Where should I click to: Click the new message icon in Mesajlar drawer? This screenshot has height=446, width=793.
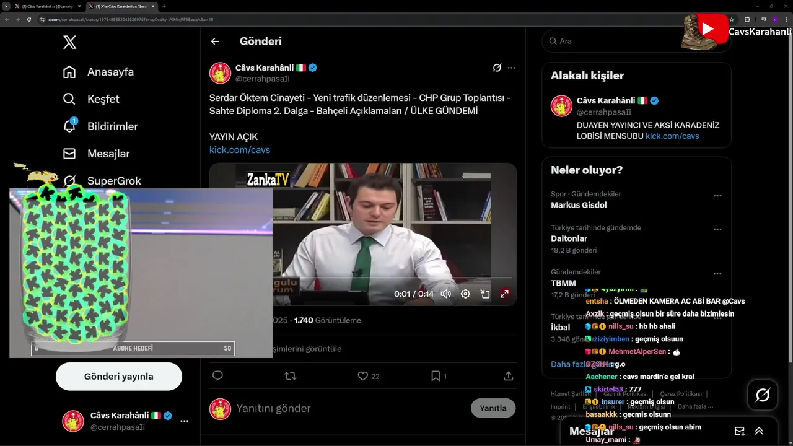pyautogui.click(x=739, y=431)
